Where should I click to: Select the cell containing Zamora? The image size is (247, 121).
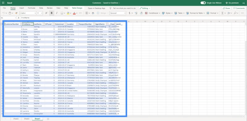(x=39, y=32)
